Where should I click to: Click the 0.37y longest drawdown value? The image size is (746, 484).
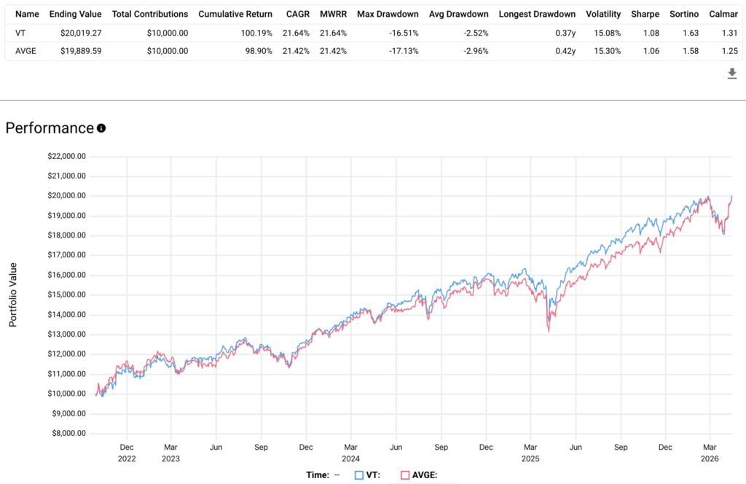pyautogui.click(x=565, y=34)
